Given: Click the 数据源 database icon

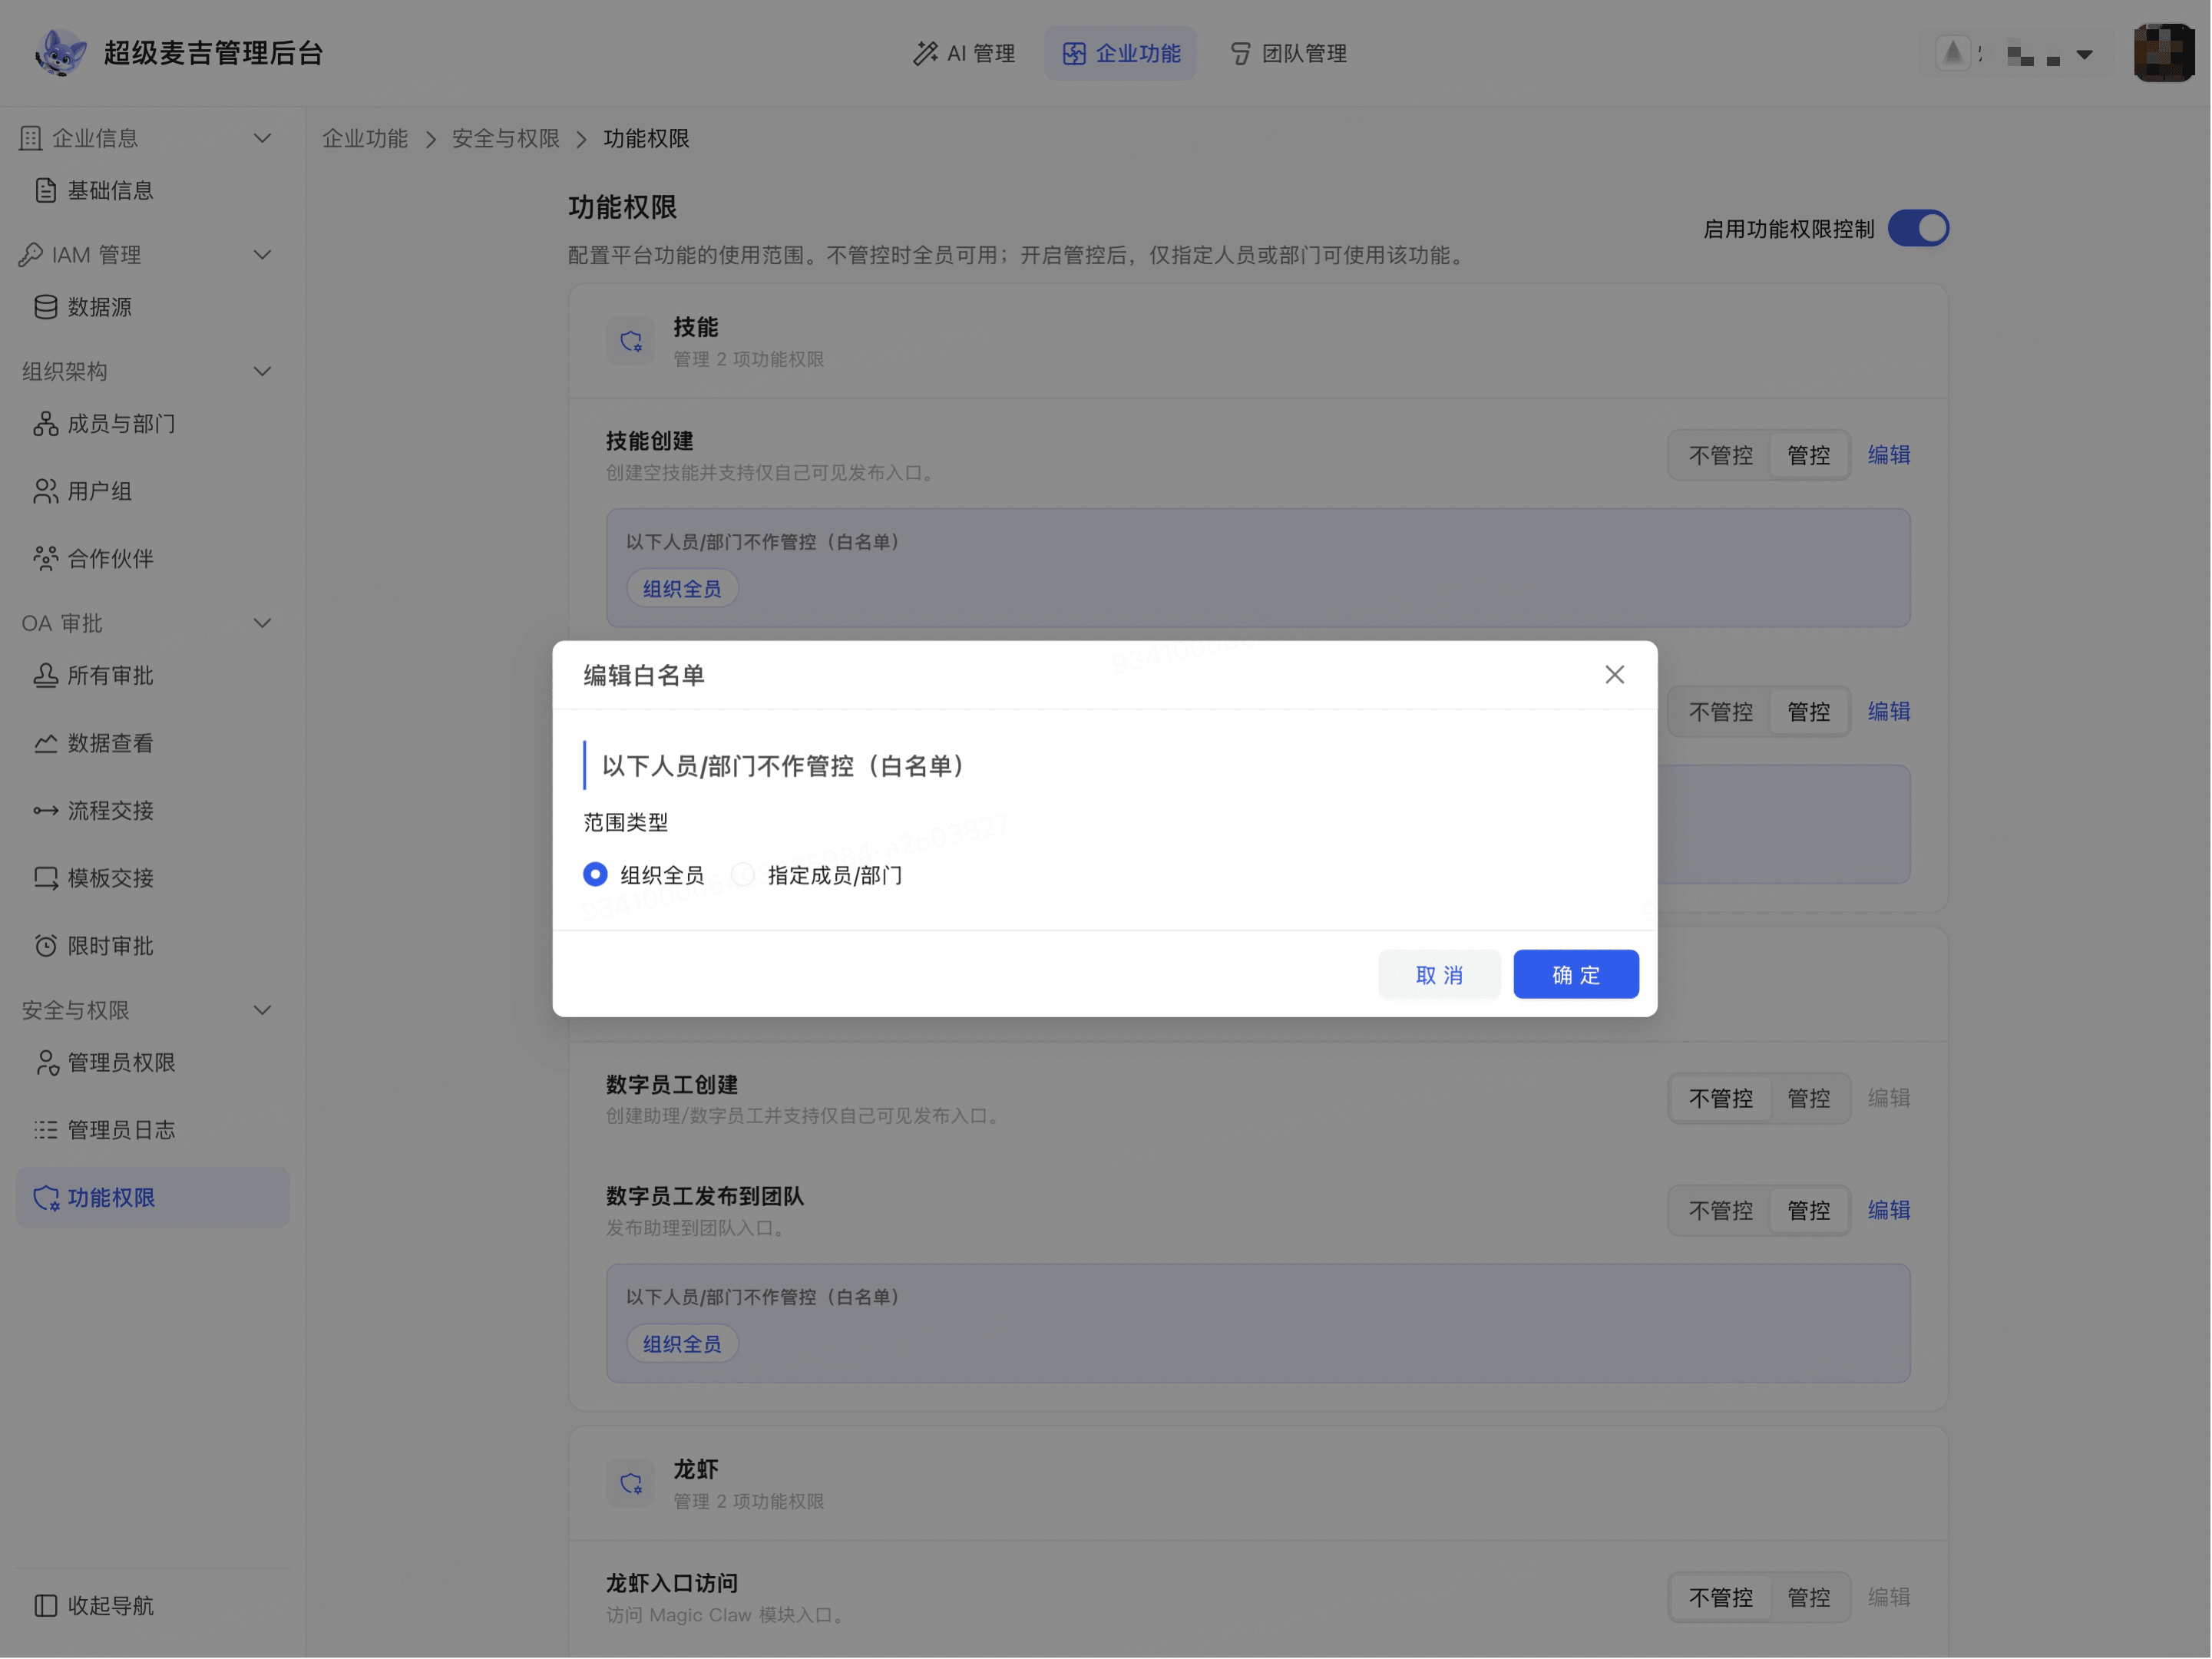Looking at the screenshot, I should pos(45,307).
